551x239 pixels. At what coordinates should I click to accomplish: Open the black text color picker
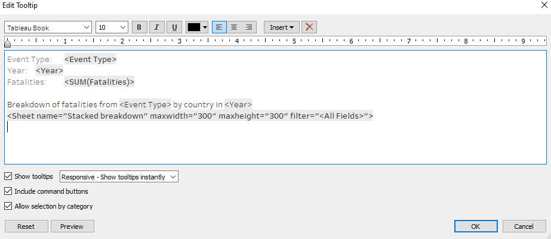point(197,27)
